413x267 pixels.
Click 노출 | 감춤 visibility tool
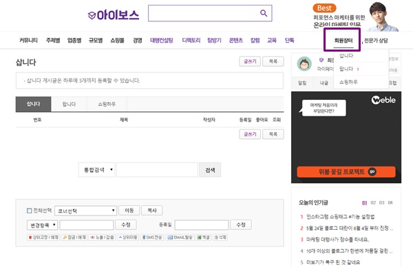[x=102, y=237]
